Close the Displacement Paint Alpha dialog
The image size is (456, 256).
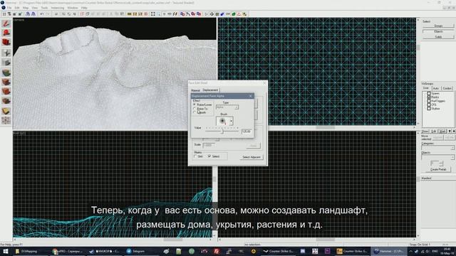click(x=251, y=96)
